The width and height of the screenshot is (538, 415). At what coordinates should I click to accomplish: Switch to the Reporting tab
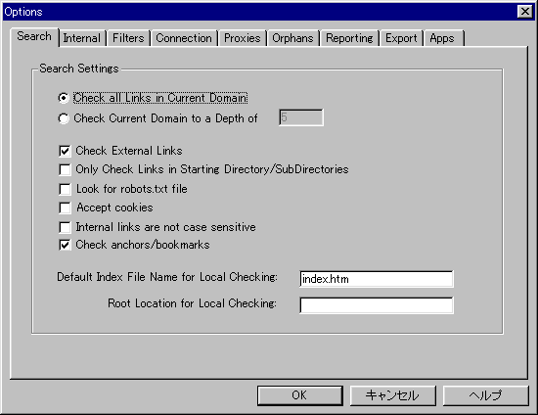coord(349,38)
